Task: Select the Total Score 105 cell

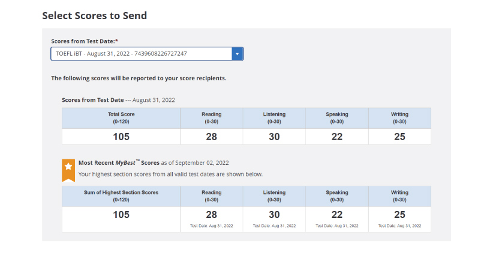Action: point(121,137)
